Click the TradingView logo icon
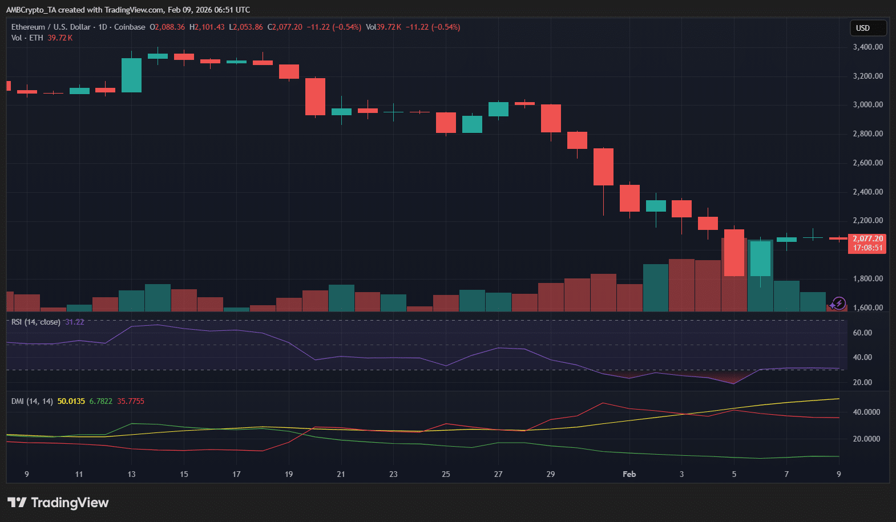 17,503
